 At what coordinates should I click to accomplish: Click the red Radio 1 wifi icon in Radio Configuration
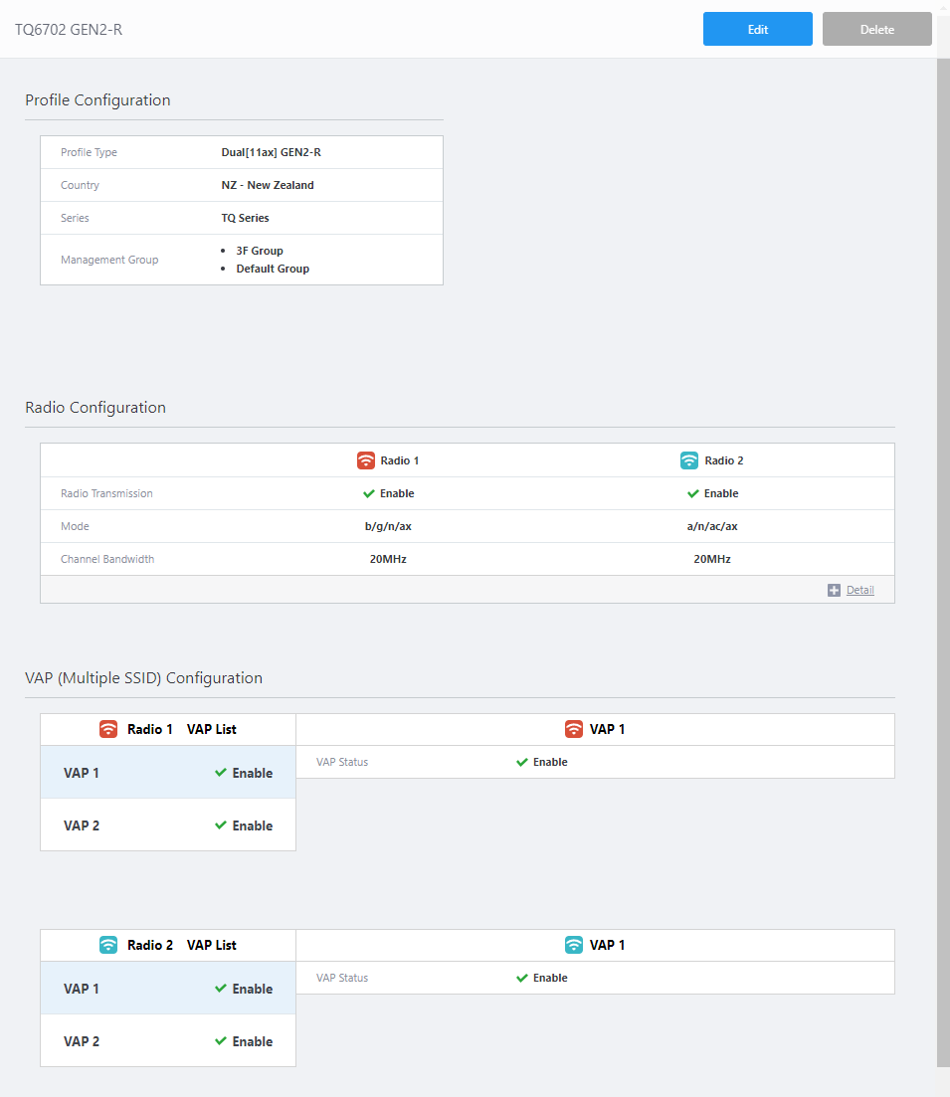[x=366, y=460]
